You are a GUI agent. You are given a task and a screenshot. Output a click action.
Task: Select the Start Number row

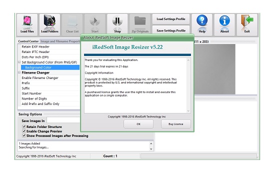coord(50,93)
